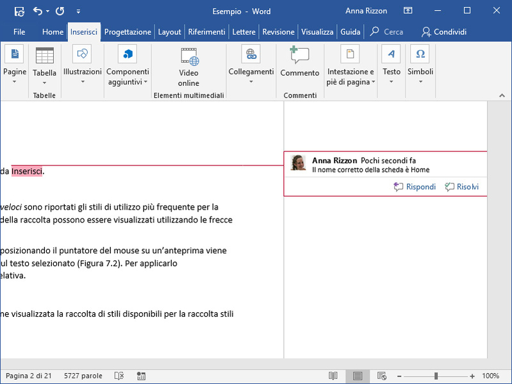Switch to Web Layout view
Screen dimensions: 512x384
point(382,376)
